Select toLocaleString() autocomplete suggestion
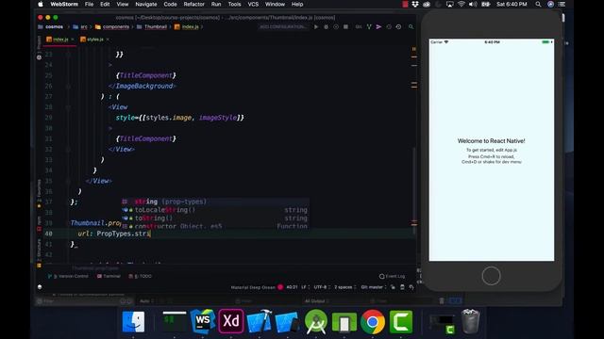The height and width of the screenshot is (339, 604). [x=215, y=210]
